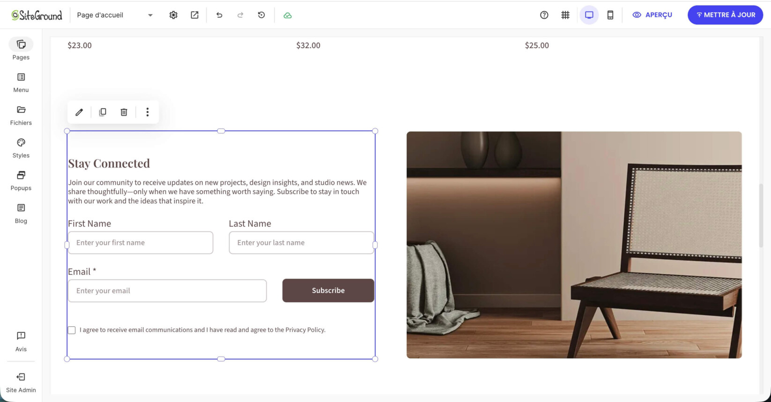Click the email input field

tap(167, 291)
